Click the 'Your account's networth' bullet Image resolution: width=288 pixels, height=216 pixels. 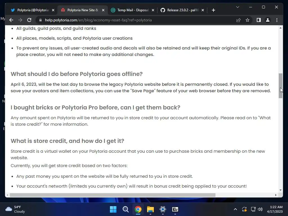(x=132, y=186)
